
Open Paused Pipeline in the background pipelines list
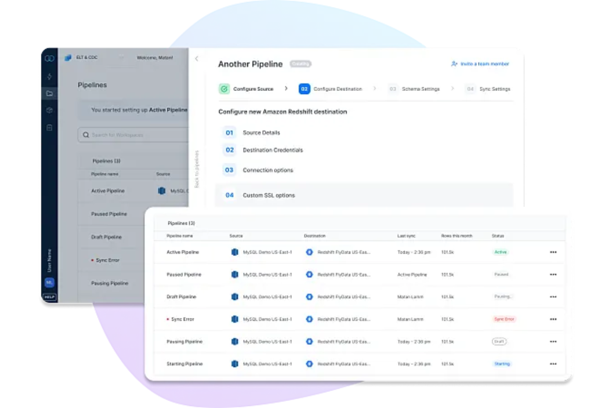tap(109, 214)
